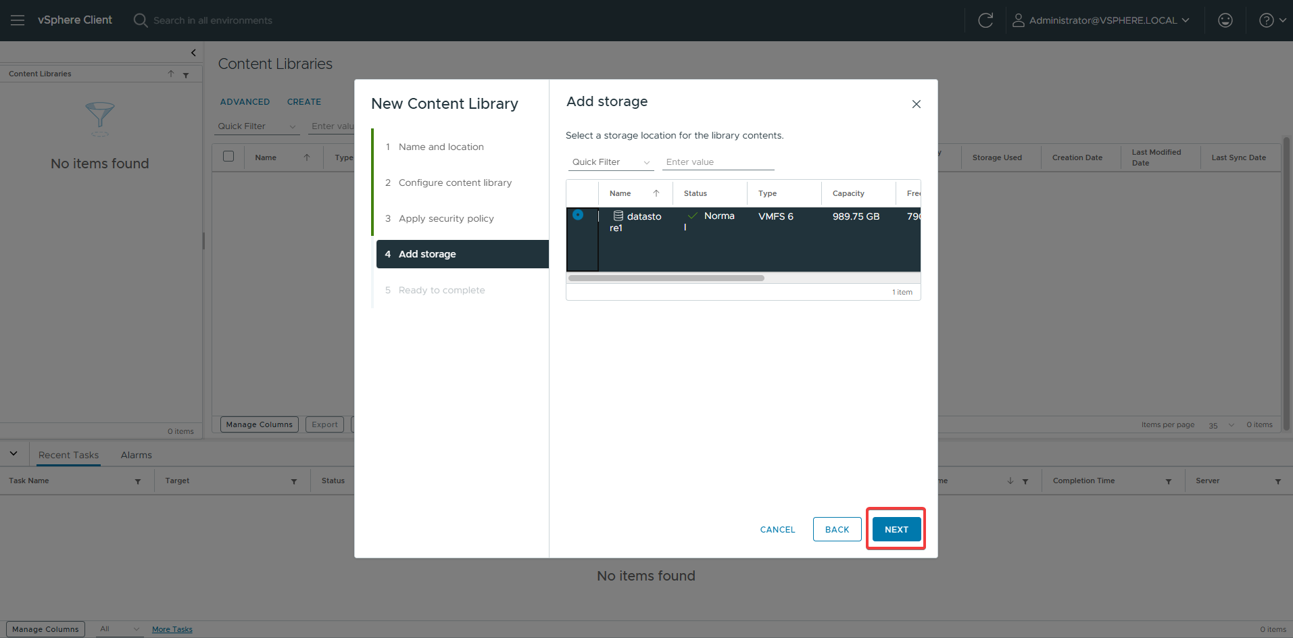Click the Normal status checkmark icon

[692, 216]
